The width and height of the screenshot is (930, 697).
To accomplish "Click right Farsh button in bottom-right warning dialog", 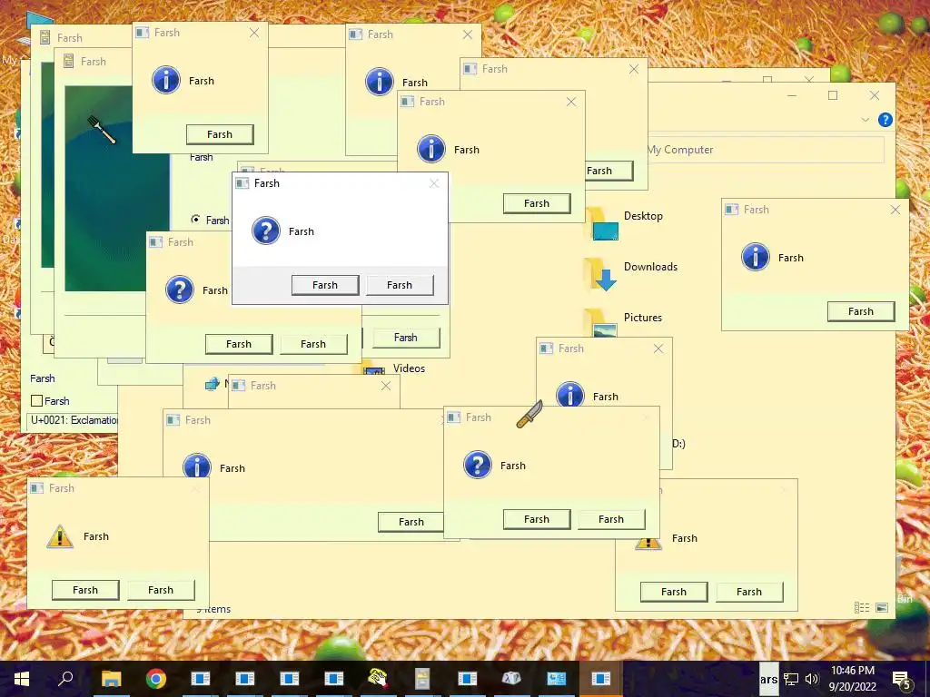I will pyautogui.click(x=749, y=592).
